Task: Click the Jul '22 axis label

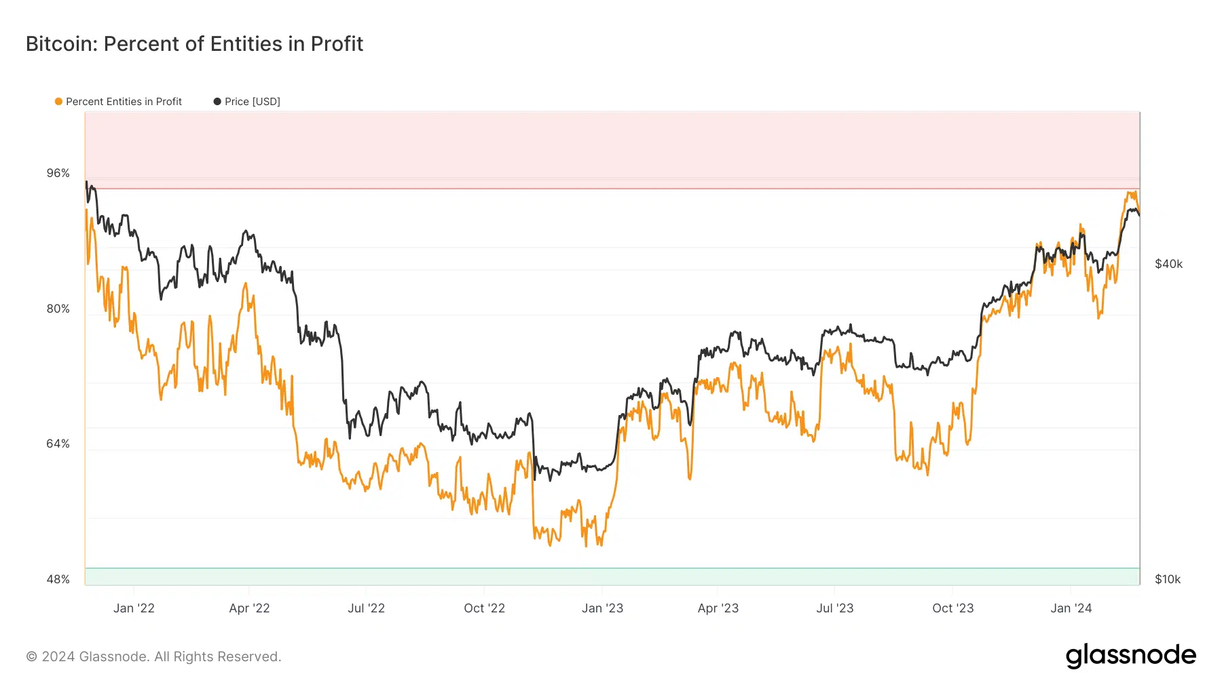Action: click(366, 608)
